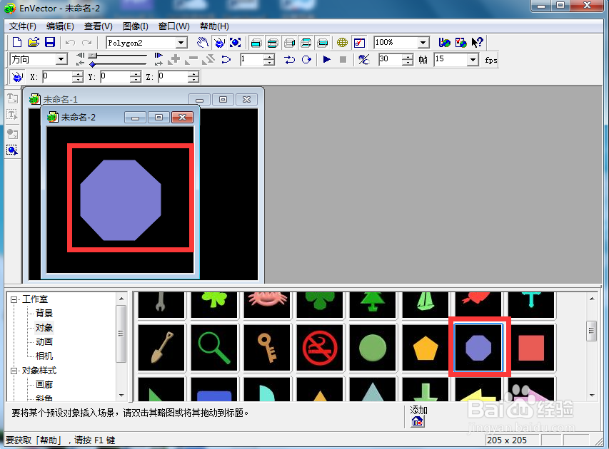Open the 查看(V) menu
This screenshot has width=609, height=449.
(99, 26)
